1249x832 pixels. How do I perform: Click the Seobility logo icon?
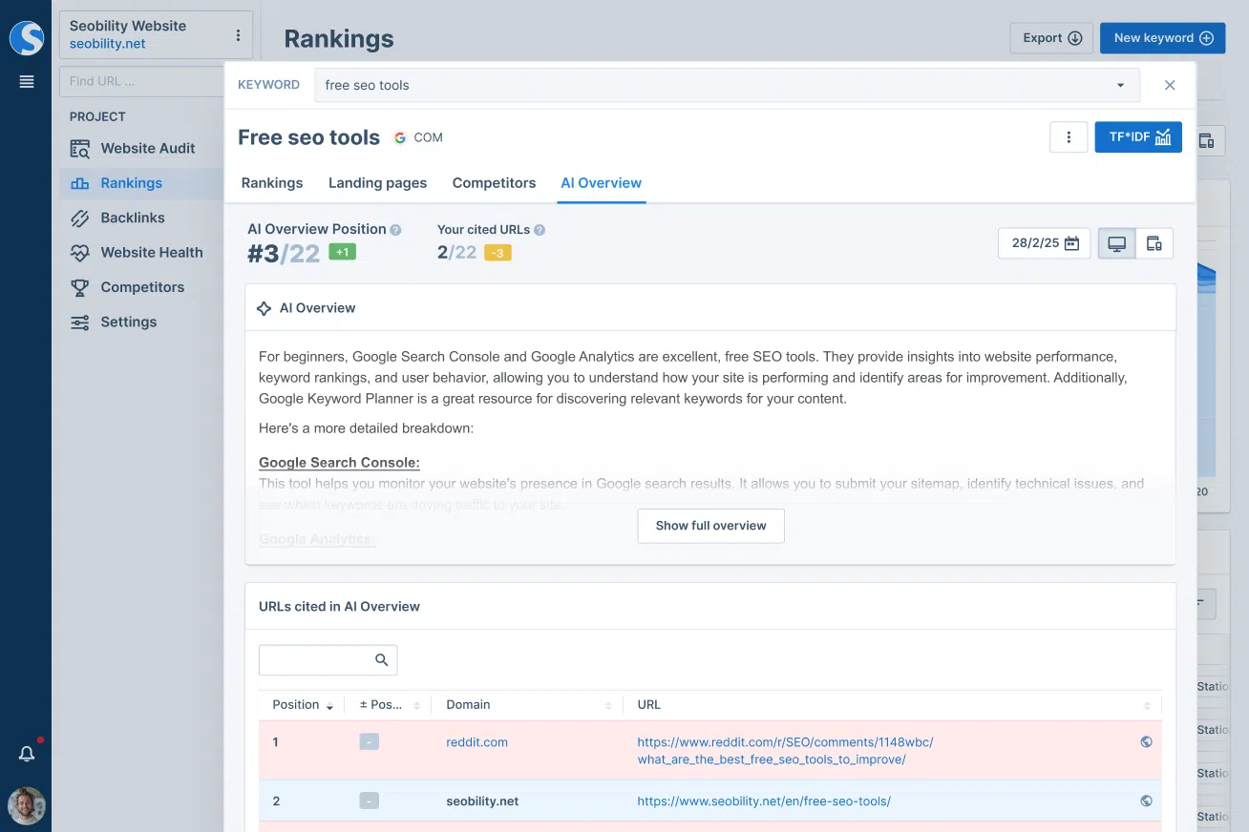(x=26, y=38)
